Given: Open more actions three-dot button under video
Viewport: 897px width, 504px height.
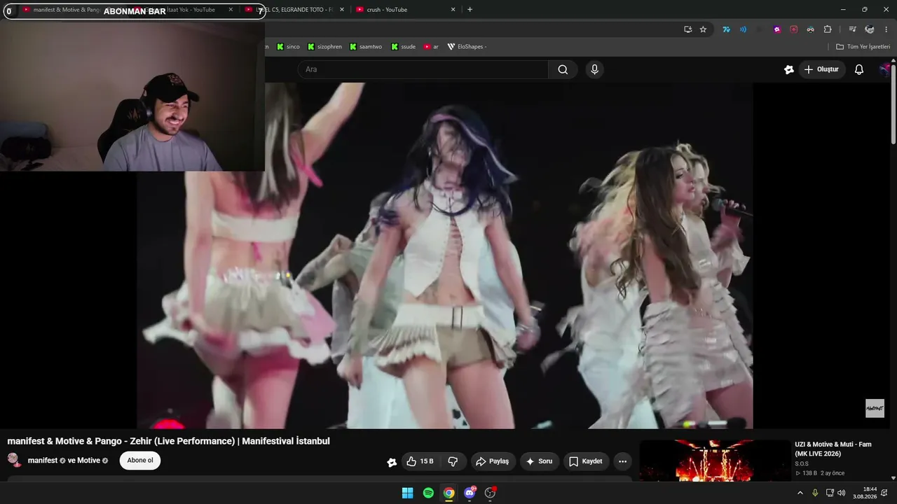Looking at the screenshot, I should click(622, 461).
